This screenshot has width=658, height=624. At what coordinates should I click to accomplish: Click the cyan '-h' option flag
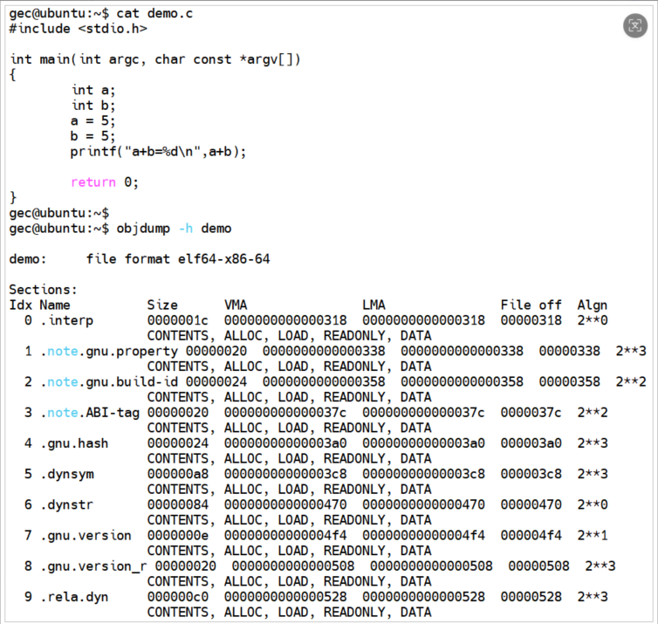pos(186,229)
